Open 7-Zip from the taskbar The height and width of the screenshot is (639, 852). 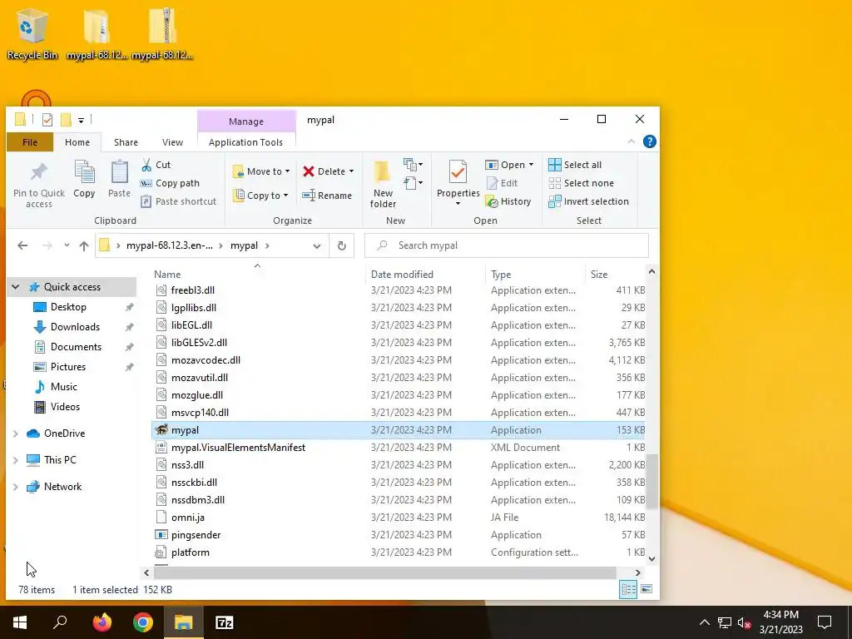(x=225, y=622)
